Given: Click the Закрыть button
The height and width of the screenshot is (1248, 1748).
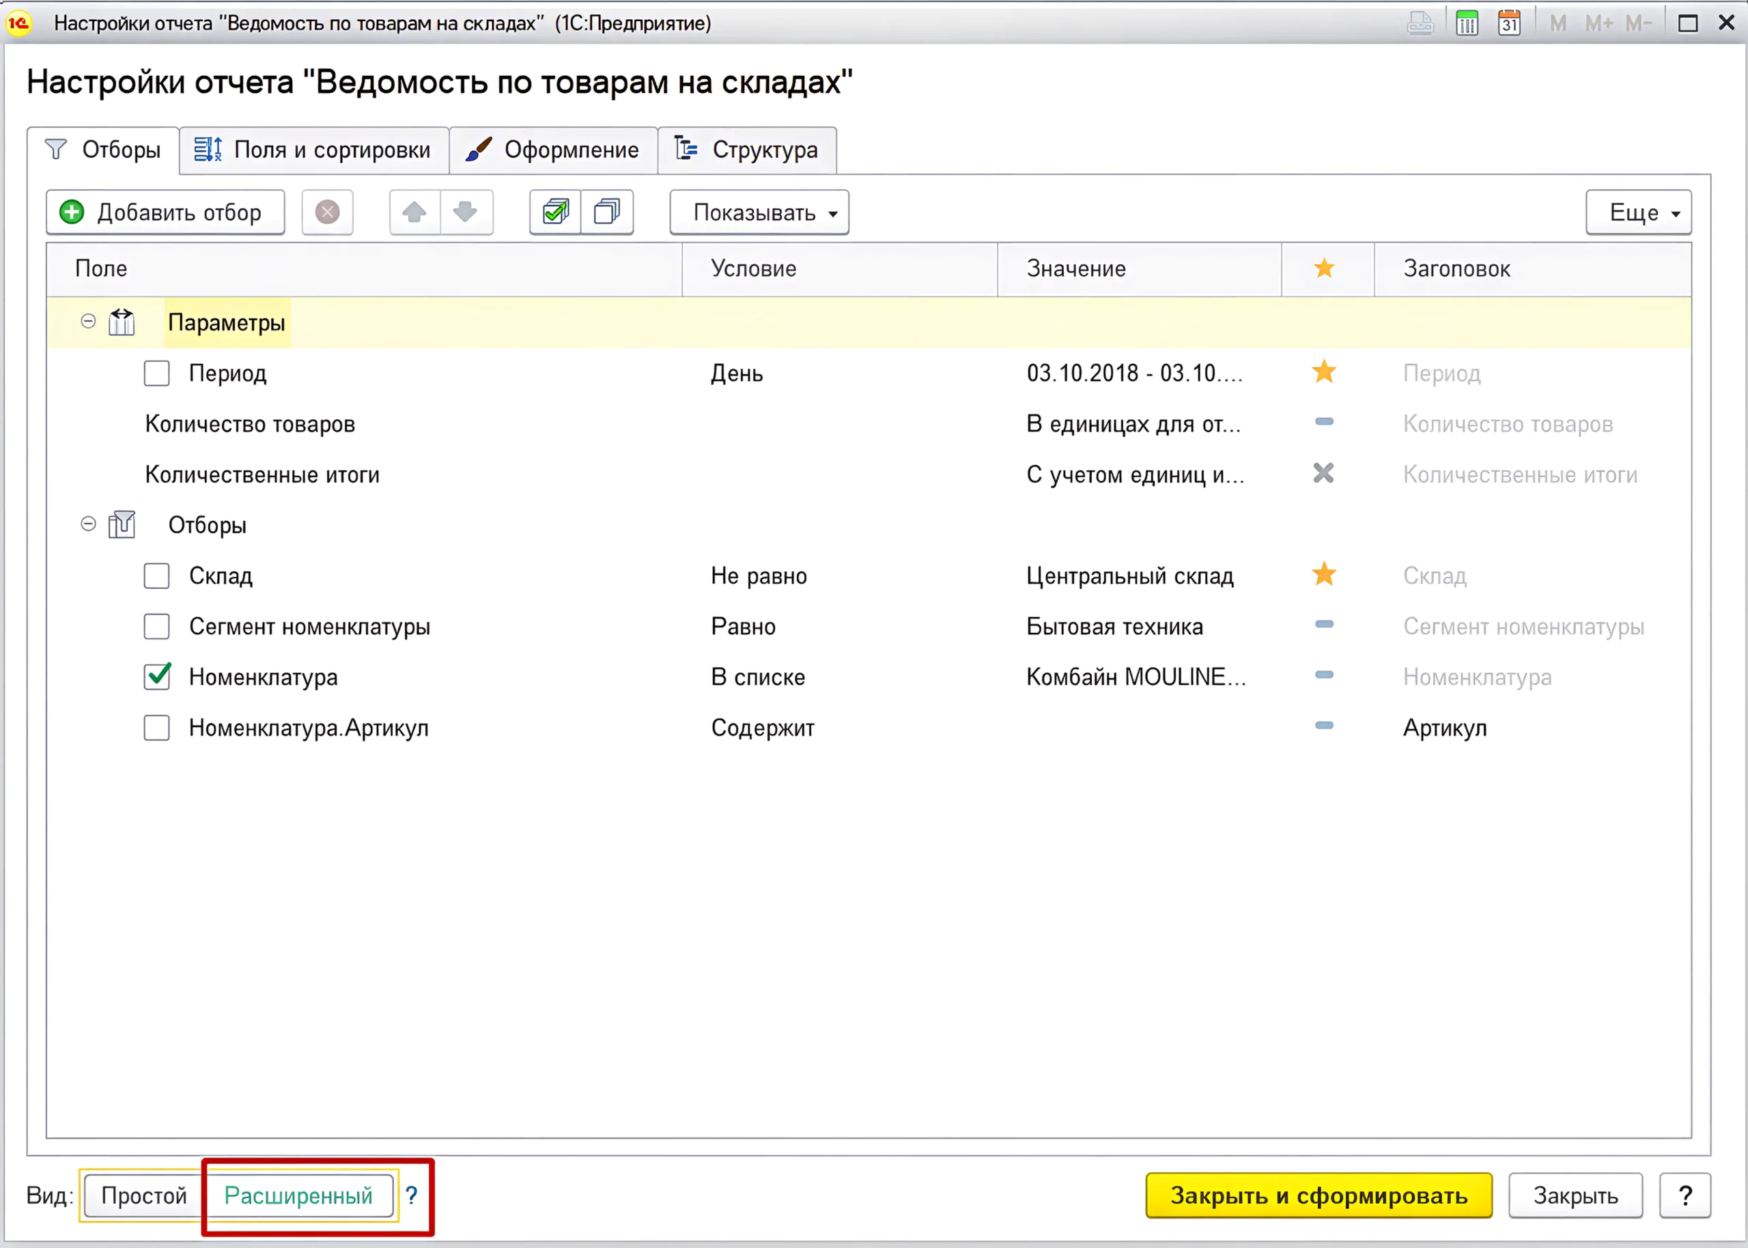Looking at the screenshot, I should (1575, 1195).
